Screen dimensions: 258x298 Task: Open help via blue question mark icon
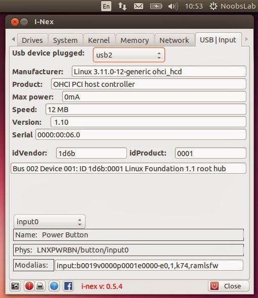(54, 286)
